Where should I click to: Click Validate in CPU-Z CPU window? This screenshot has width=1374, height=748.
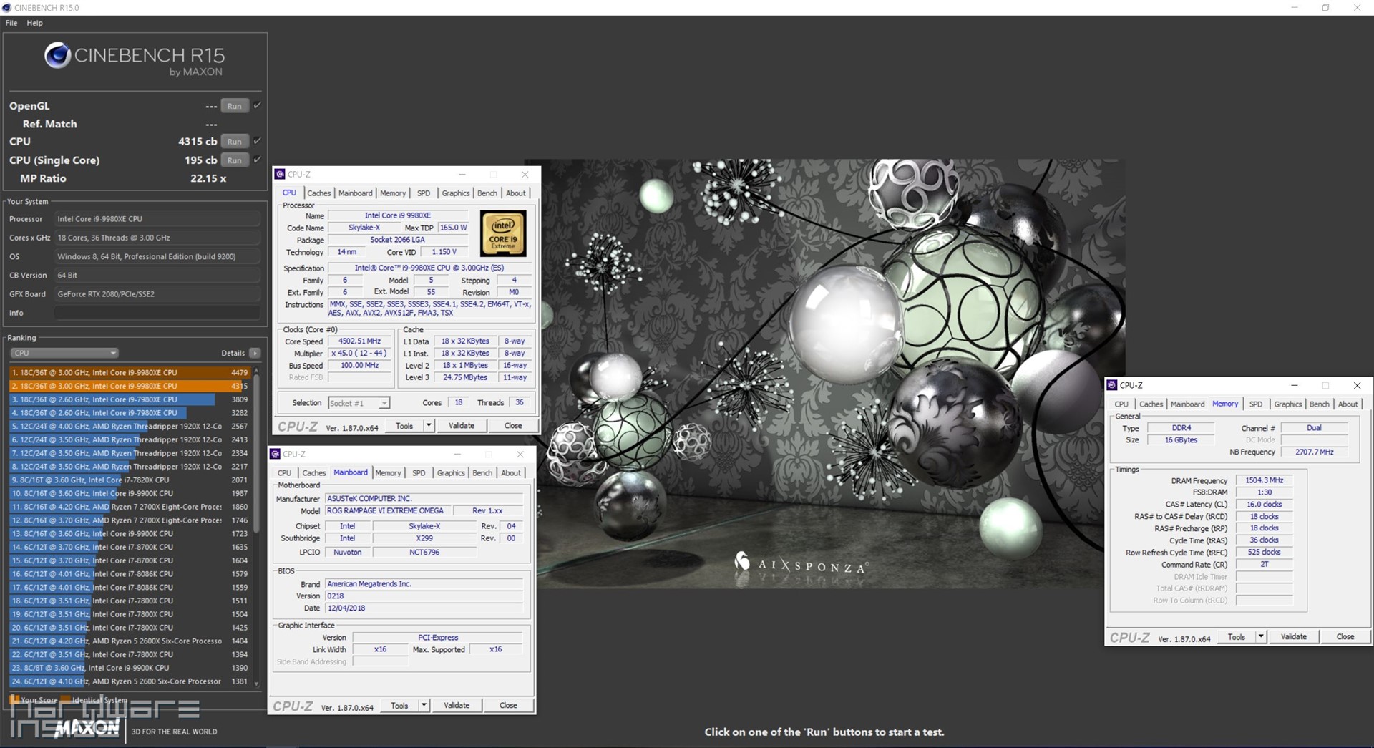tap(462, 425)
